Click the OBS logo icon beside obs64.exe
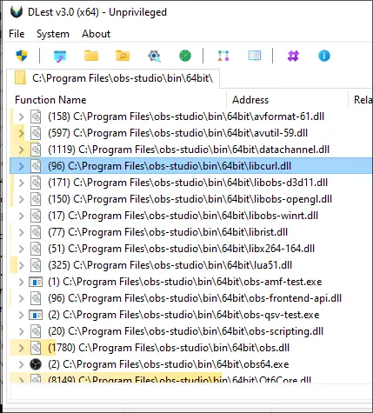 click(x=36, y=364)
